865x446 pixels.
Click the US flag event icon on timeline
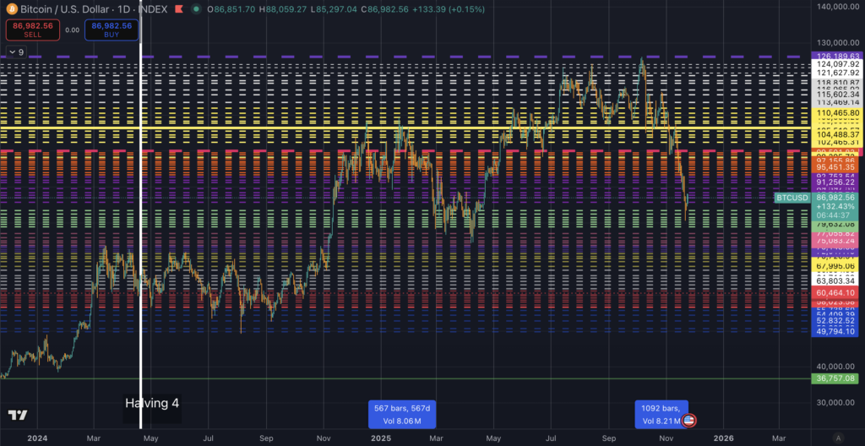[689, 420]
